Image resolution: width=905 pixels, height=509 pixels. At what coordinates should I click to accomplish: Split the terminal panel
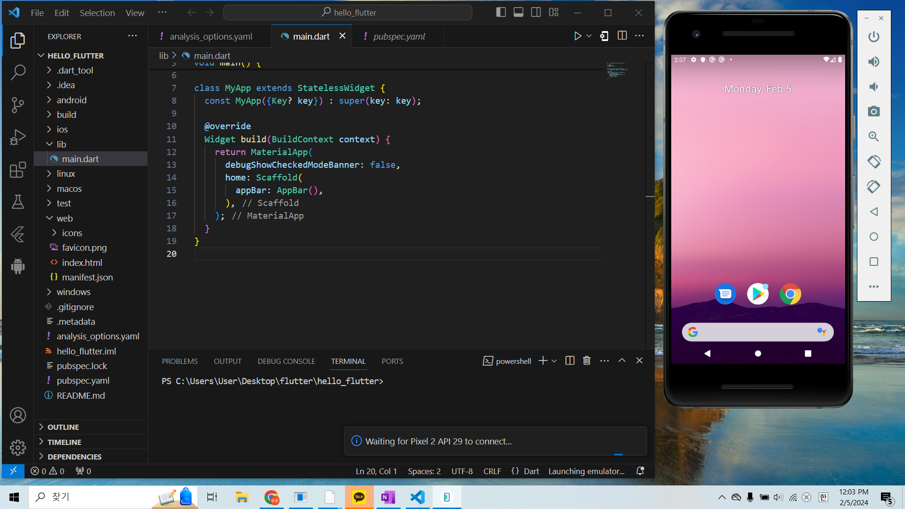[570, 361]
